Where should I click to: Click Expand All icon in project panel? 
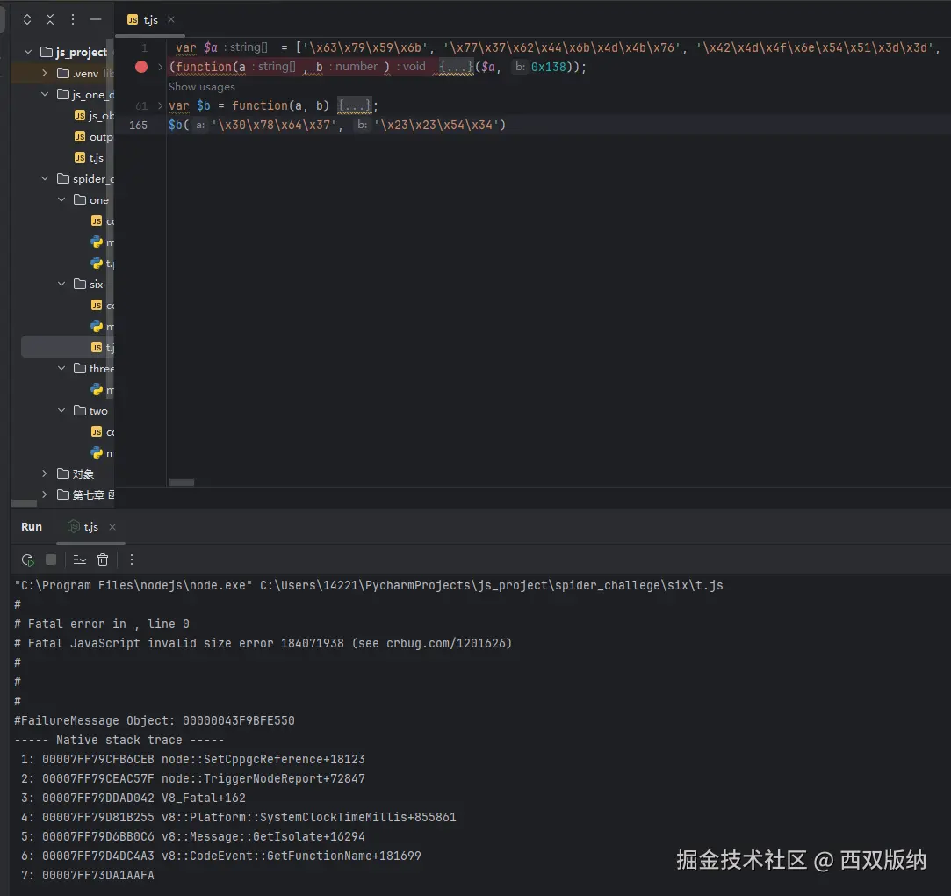click(x=27, y=19)
